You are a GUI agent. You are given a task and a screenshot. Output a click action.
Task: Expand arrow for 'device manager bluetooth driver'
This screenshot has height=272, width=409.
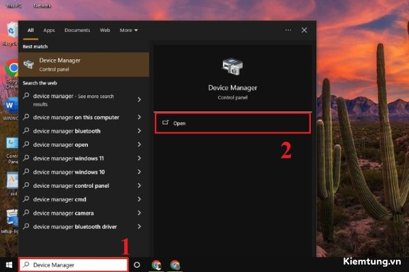[x=139, y=226]
